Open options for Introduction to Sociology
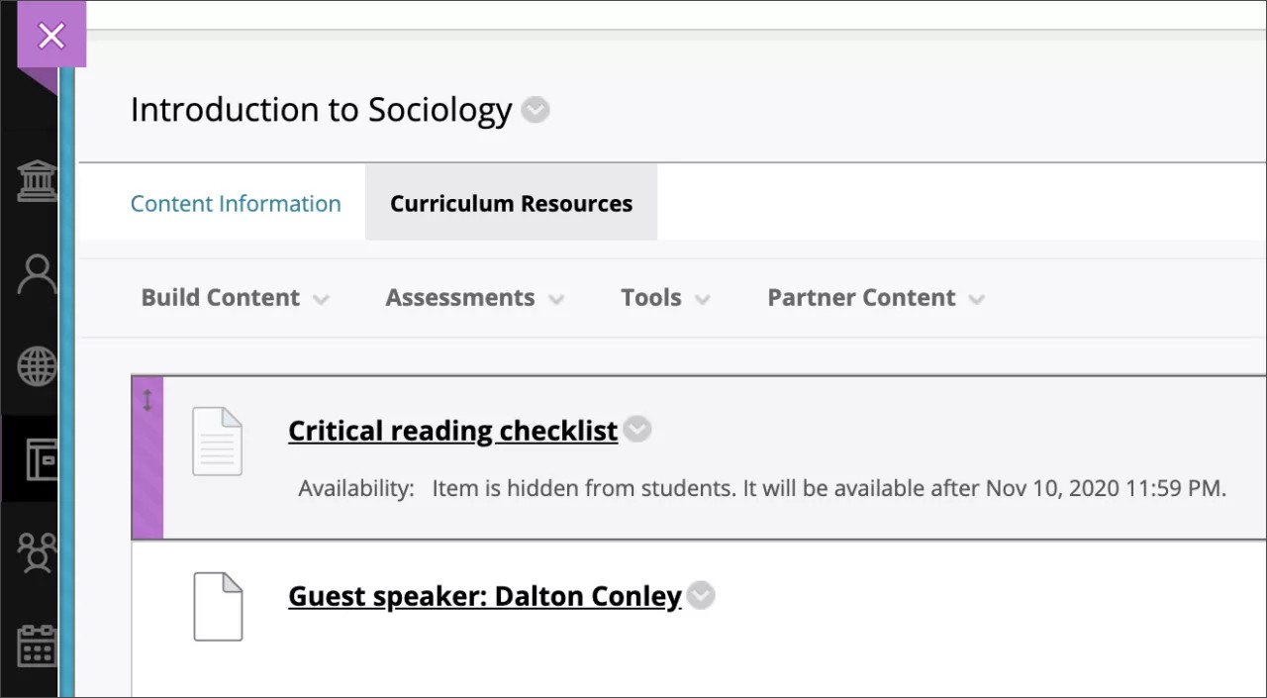1267x698 pixels. point(535,110)
